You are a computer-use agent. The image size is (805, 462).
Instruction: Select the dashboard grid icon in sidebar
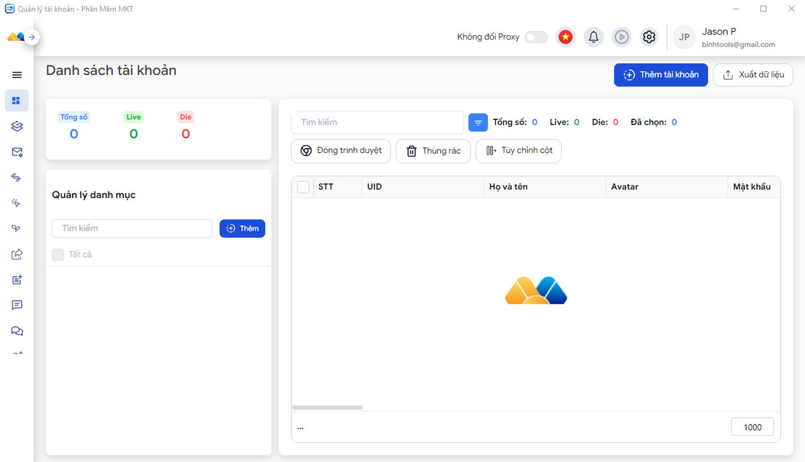[17, 101]
